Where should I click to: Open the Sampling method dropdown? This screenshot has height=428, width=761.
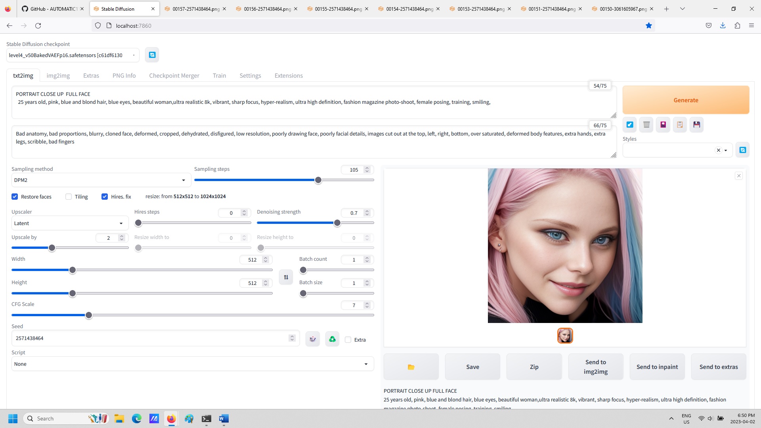pos(101,180)
